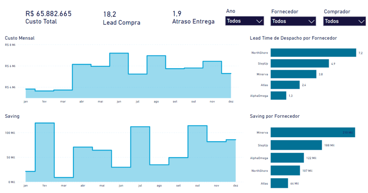Open the Fornecedor dropdown filter
368x193 pixels.
(x=293, y=21)
